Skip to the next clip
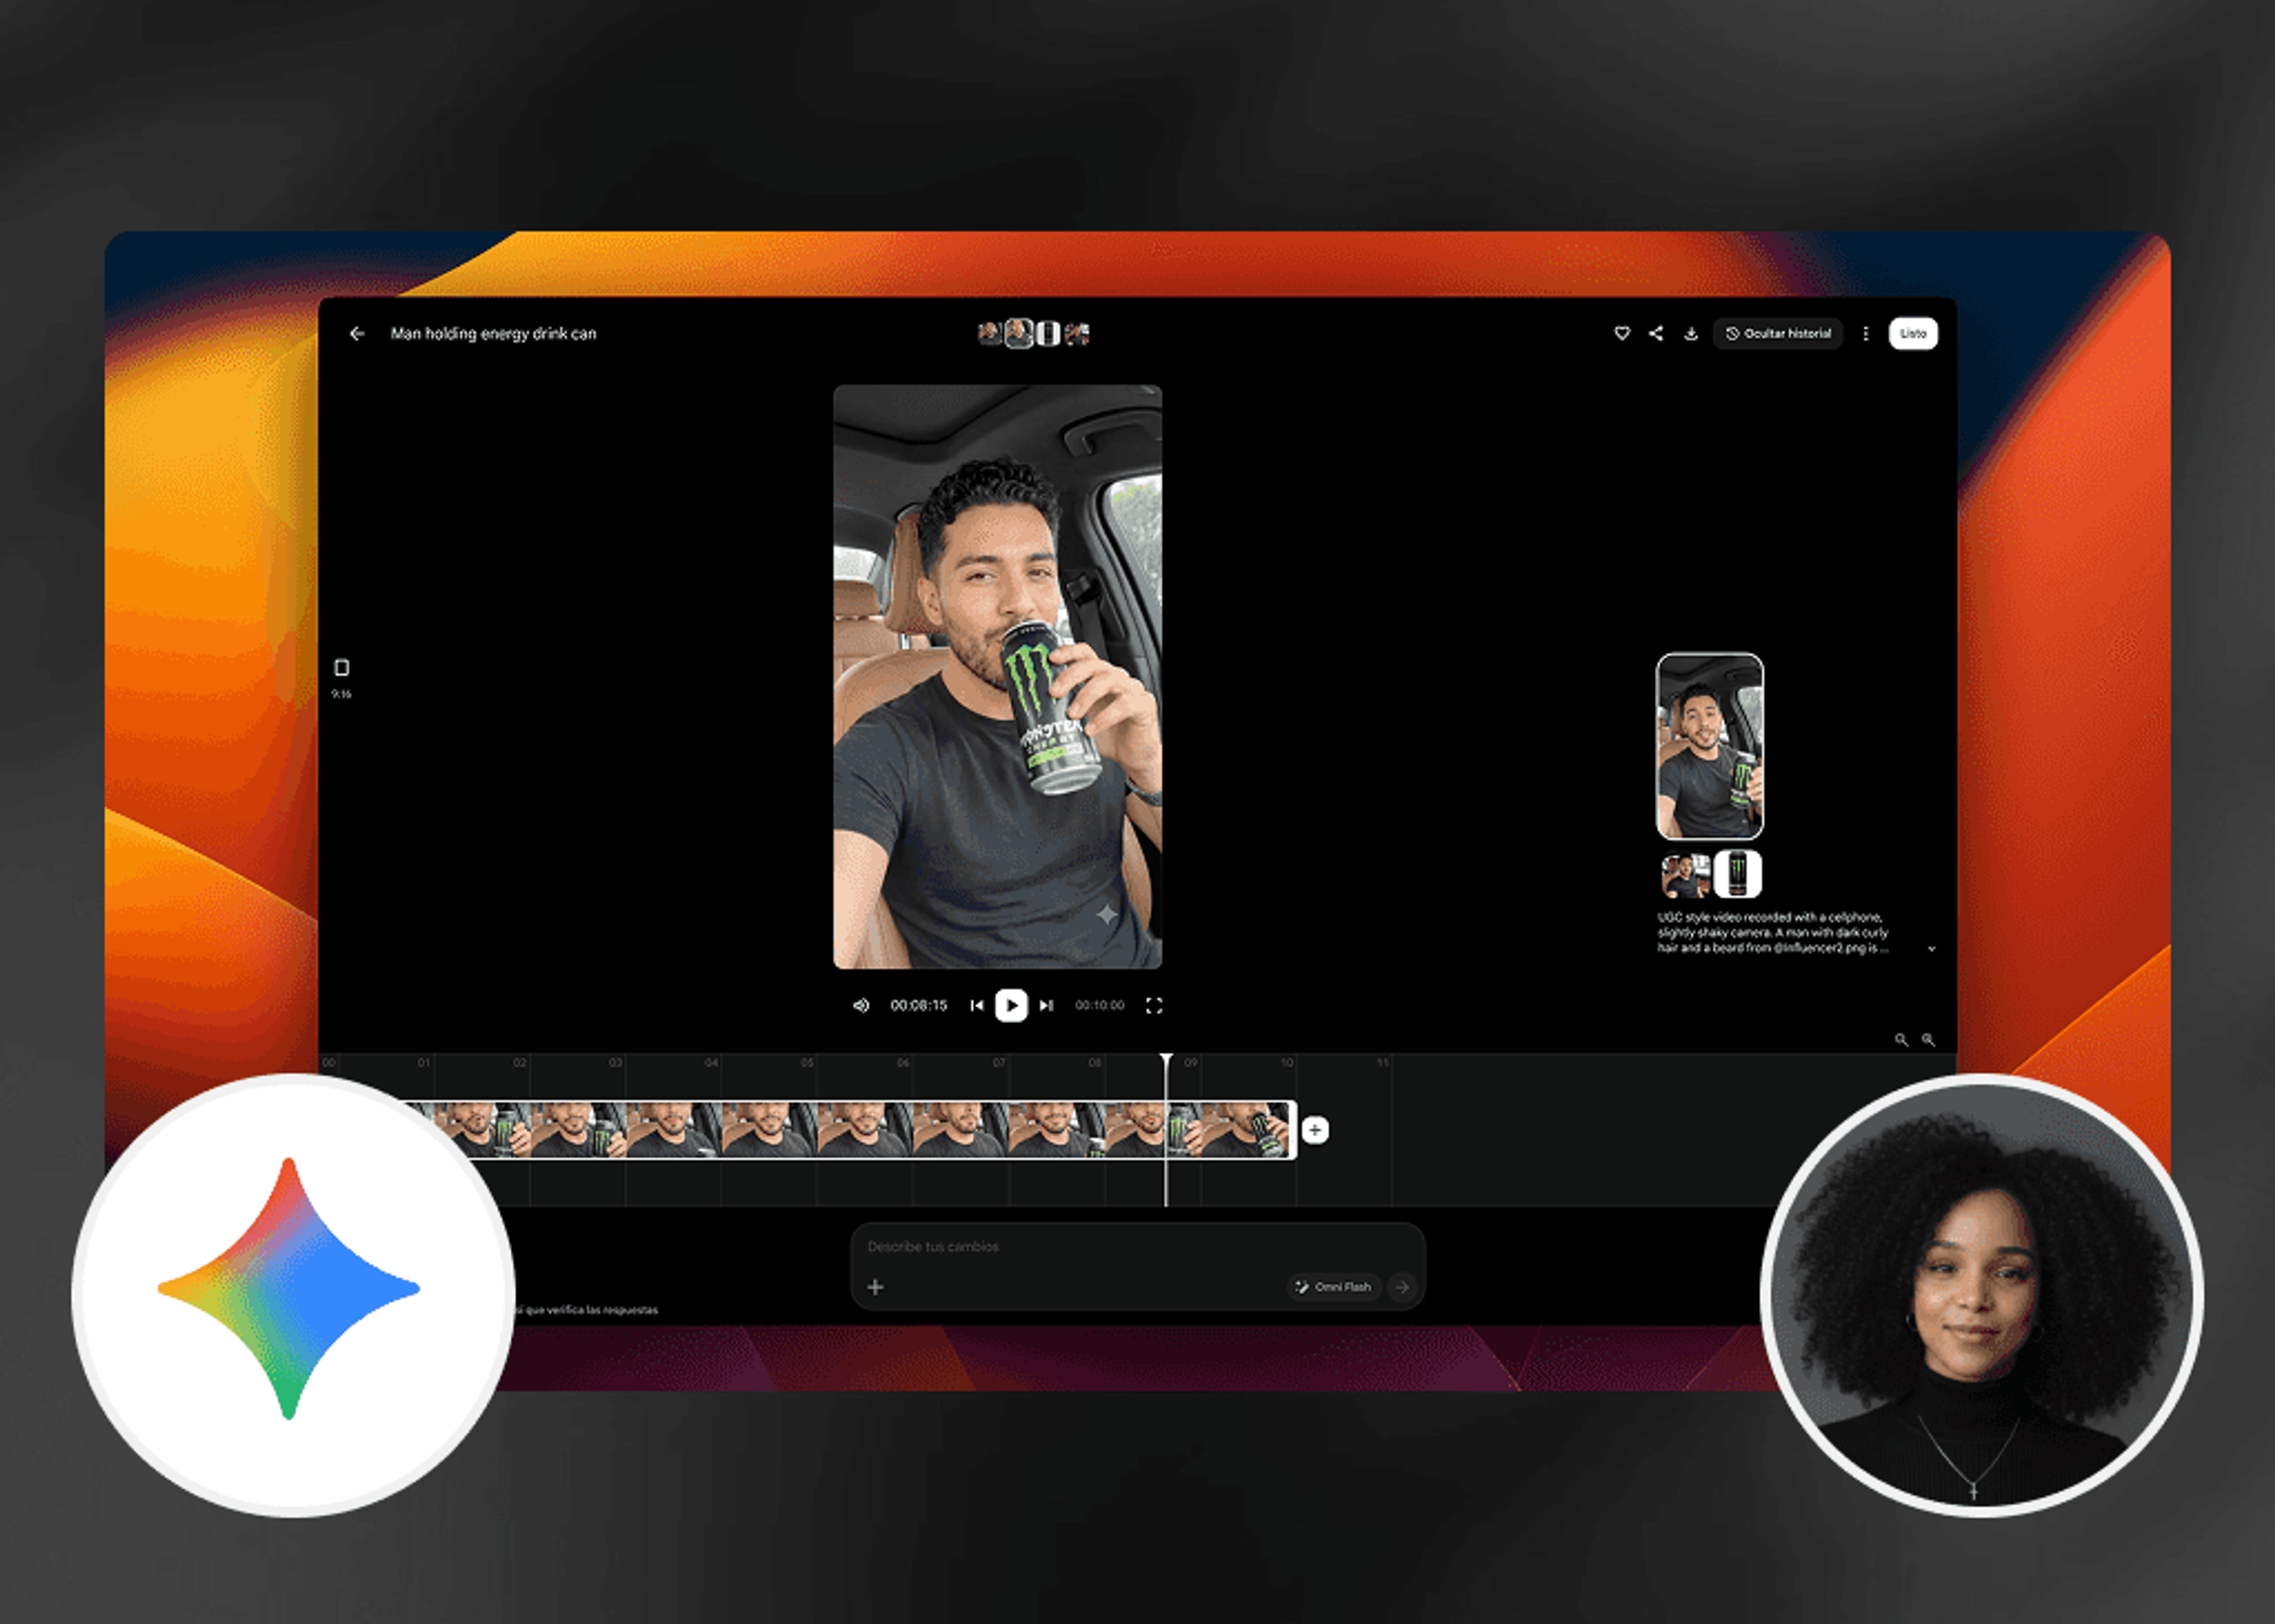This screenshot has height=1624, width=2275. tap(1046, 1005)
